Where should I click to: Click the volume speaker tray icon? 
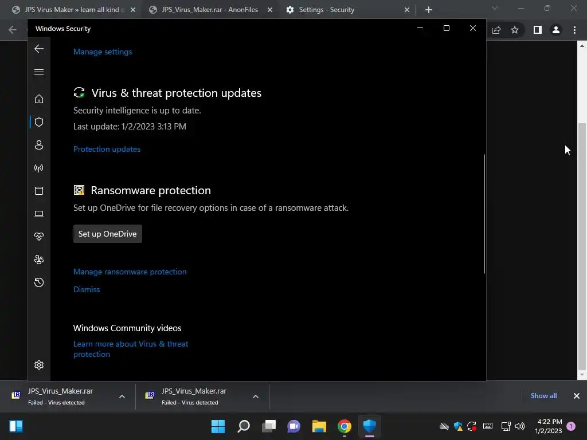coord(520,426)
